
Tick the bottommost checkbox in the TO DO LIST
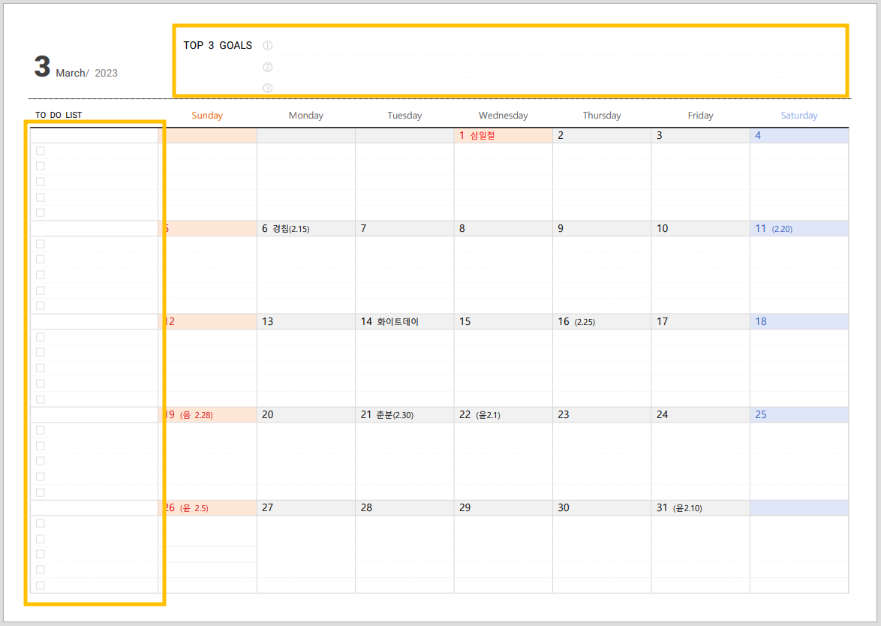(40, 585)
